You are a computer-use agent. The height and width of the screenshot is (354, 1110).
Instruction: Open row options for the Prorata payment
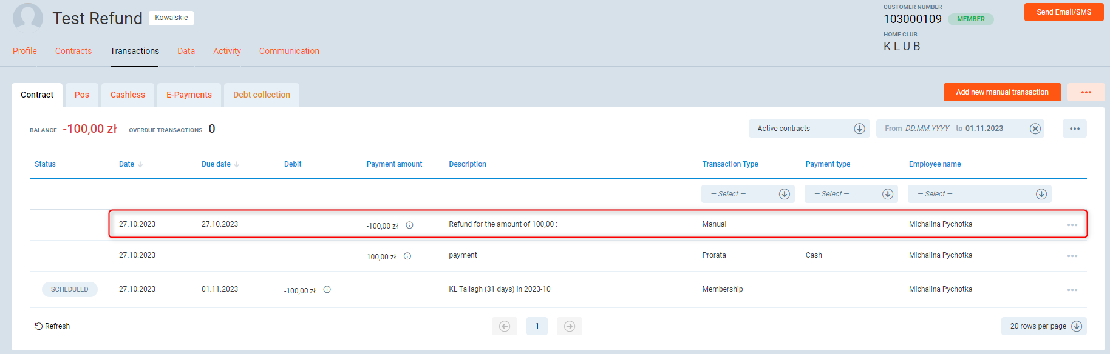[1072, 256]
